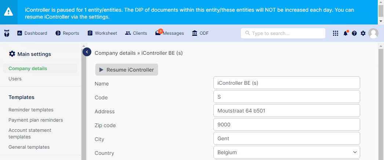Open Reminder templates in the sidebar

click(x=31, y=110)
